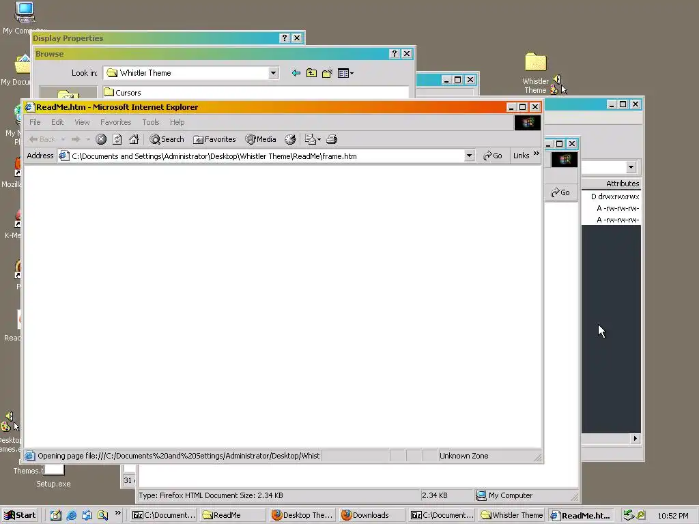Print the page with the printer icon
The height and width of the screenshot is (524, 699).
click(332, 139)
